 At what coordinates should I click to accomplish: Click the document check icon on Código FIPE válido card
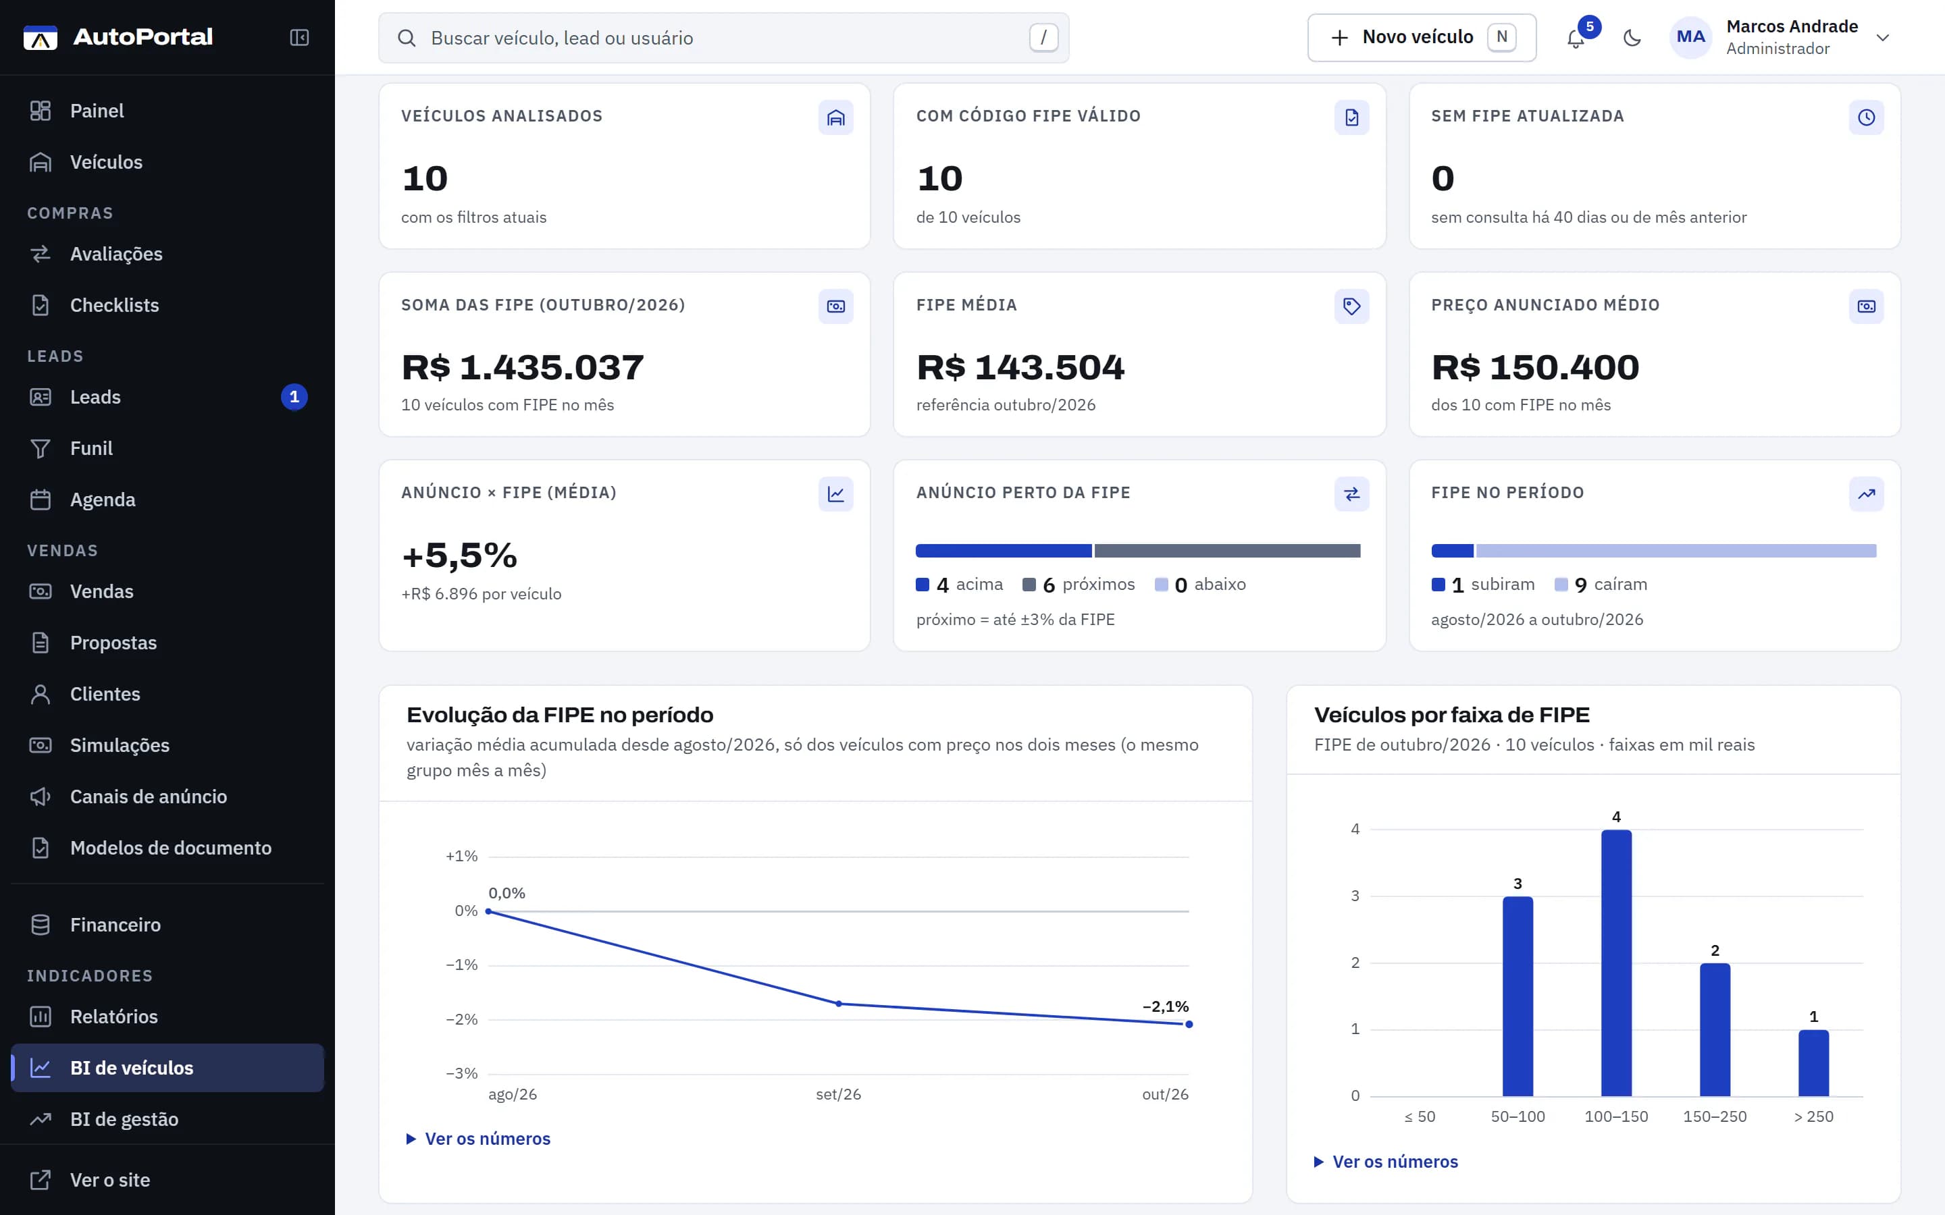click(1352, 118)
